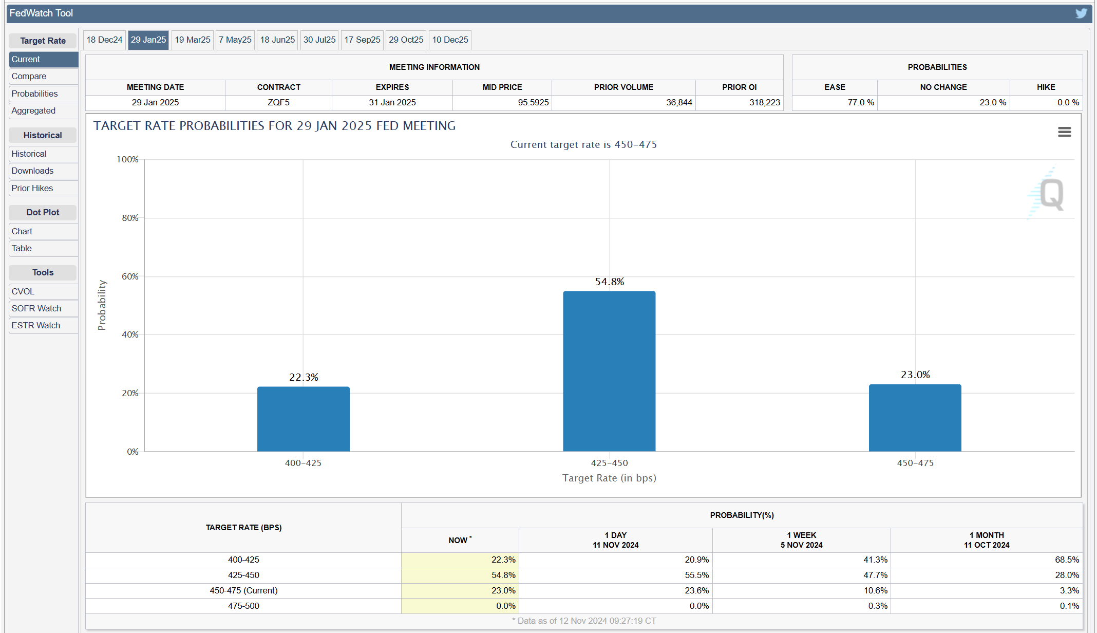The height and width of the screenshot is (633, 1097).
Task: Open the chart export hamburger menu
Action: [x=1064, y=132]
